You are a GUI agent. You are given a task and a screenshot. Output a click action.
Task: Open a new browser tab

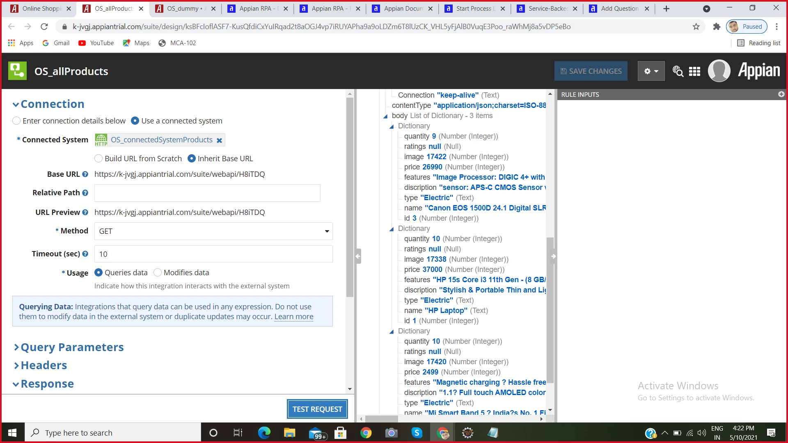tap(666, 9)
